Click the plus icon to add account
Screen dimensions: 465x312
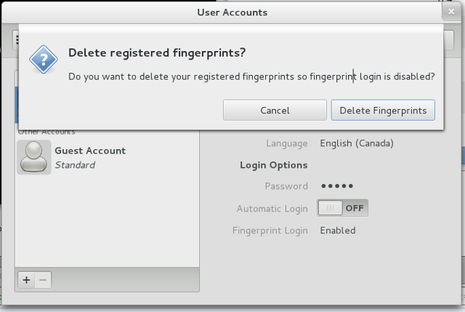click(x=26, y=280)
